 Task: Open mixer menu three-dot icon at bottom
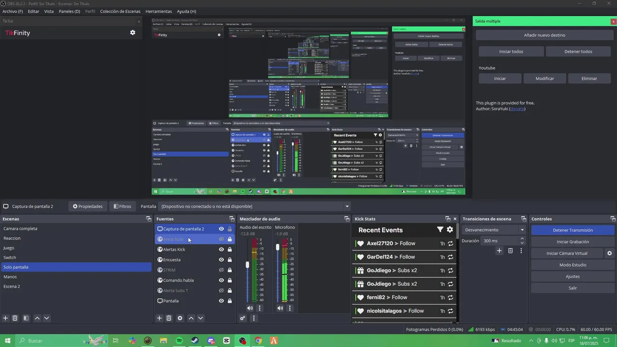click(x=254, y=318)
